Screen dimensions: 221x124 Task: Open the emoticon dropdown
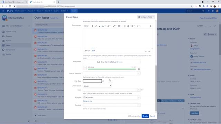133,26
